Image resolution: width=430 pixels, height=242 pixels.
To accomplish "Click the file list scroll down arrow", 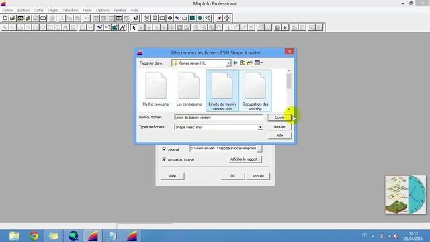I will pos(289,109).
